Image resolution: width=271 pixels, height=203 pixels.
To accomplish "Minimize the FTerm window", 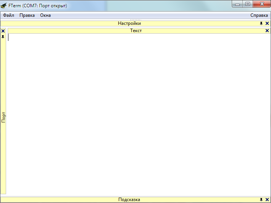I will (237, 4).
